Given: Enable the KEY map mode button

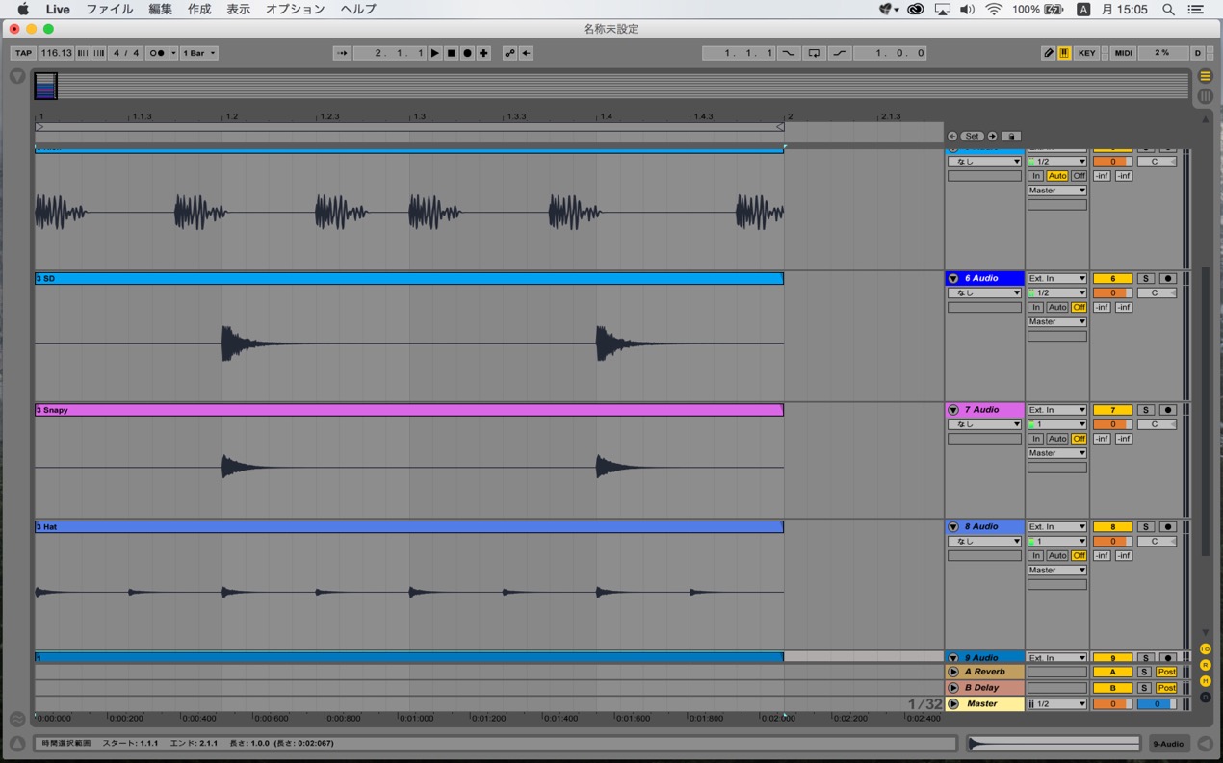Looking at the screenshot, I should coord(1086,53).
